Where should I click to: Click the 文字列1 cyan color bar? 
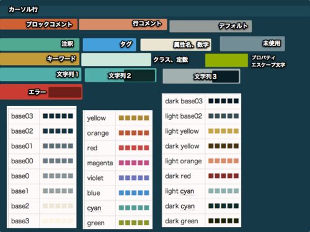(x=40, y=74)
